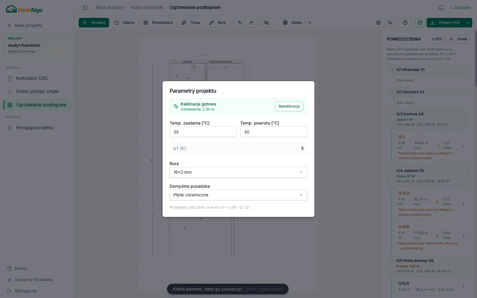
Task: Select the Trasa routing tool
Action: pyautogui.click(x=191, y=23)
